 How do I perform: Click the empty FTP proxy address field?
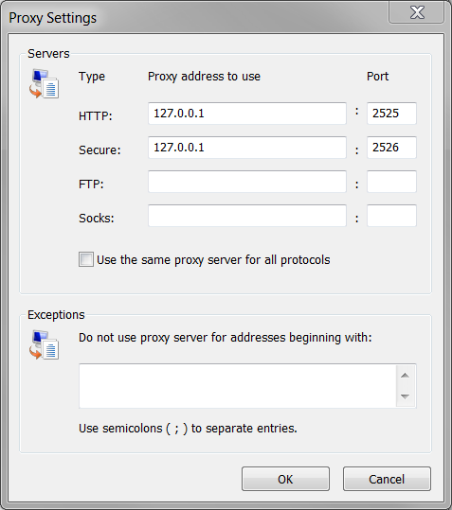pos(247,182)
